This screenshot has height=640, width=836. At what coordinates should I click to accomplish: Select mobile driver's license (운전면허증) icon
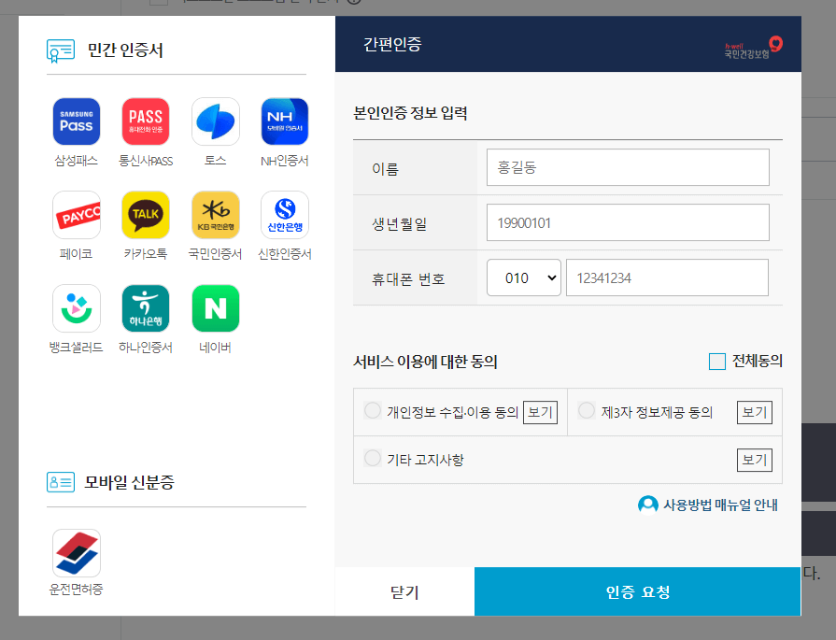[77, 553]
